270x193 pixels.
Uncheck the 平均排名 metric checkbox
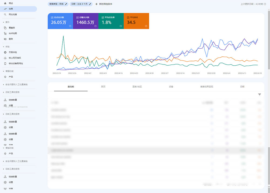[128, 17]
